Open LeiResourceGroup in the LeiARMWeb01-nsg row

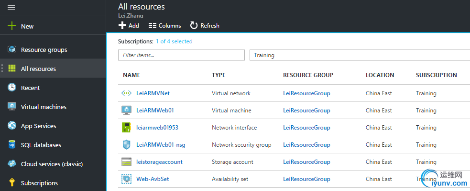tap(306, 145)
